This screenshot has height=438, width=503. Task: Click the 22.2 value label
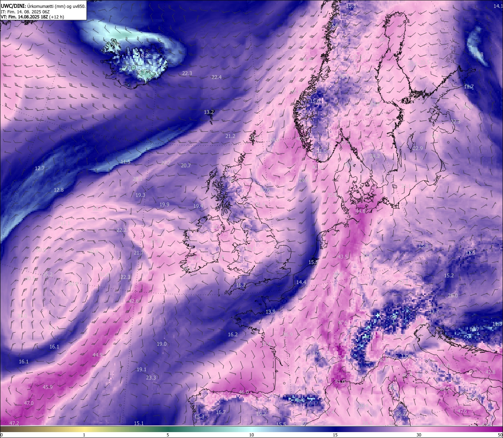coord(121,230)
